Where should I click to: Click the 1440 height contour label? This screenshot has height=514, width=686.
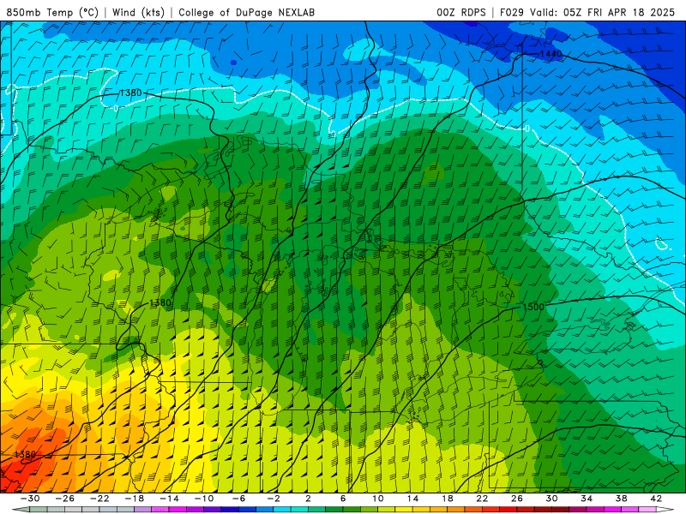tap(551, 54)
